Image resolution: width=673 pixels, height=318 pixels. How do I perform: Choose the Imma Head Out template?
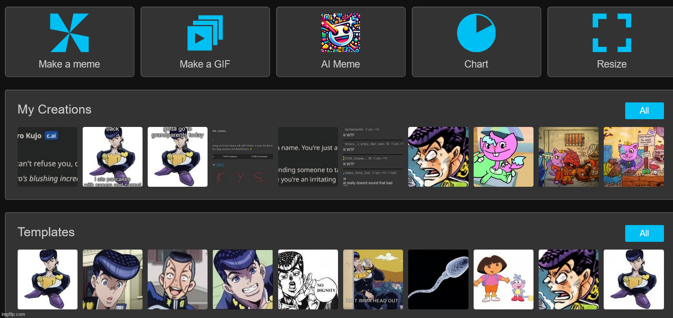[x=373, y=279]
